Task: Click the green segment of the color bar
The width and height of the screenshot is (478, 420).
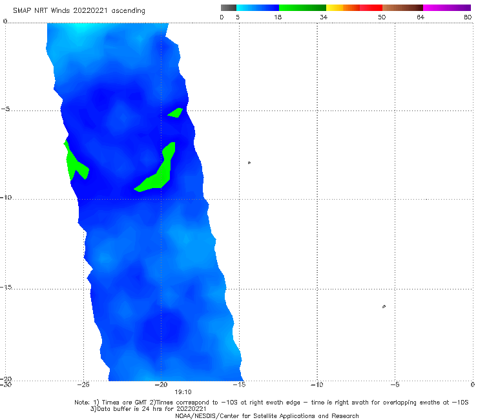Action: (x=302, y=8)
